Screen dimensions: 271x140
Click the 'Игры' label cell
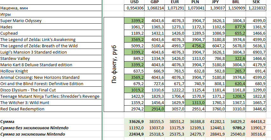51,14
